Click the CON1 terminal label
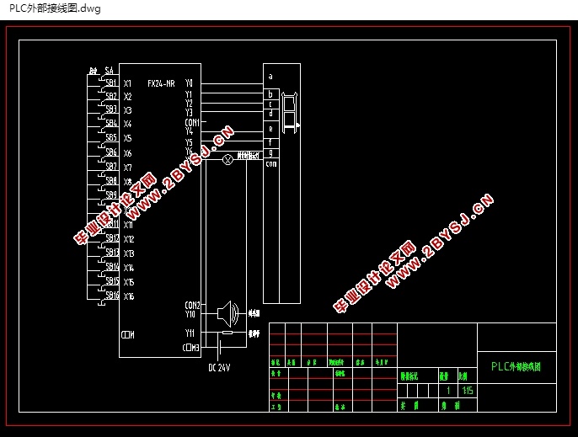The image size is (578, 437). click(x=192, y=122)
